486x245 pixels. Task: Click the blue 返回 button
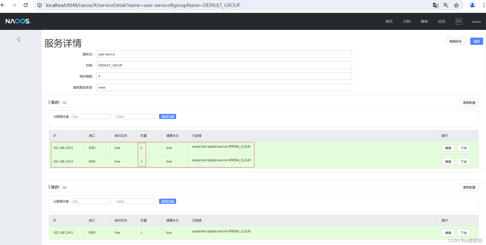(x=476, y=41)
